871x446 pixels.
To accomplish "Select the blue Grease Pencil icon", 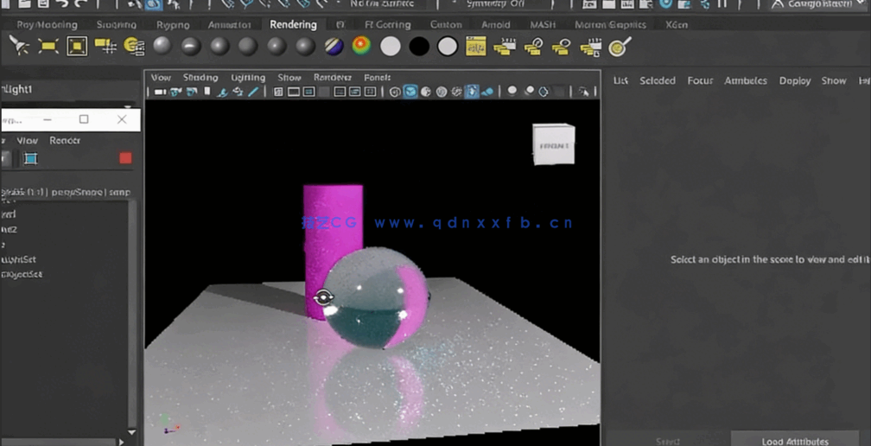I will (253, 92).
